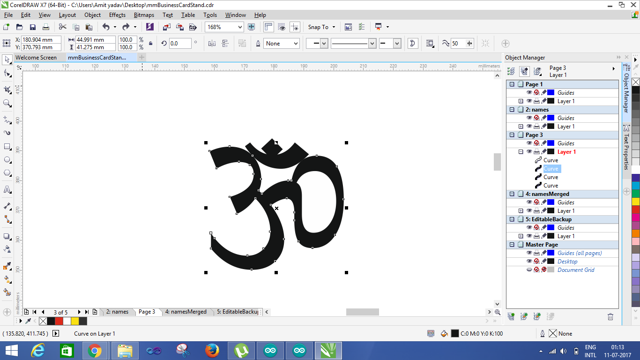Open the Bitmaps menu
This screenshot has height=360, width=640.
[x=144, y=15]
